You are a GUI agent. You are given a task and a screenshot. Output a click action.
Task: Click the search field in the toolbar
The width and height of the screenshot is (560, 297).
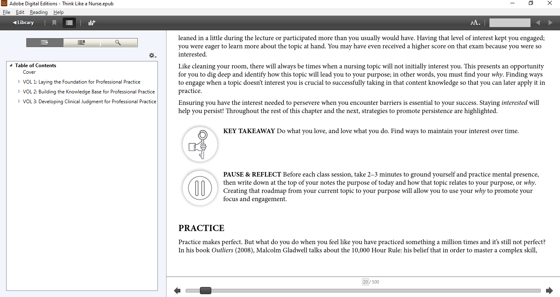[x=510, y=23]
